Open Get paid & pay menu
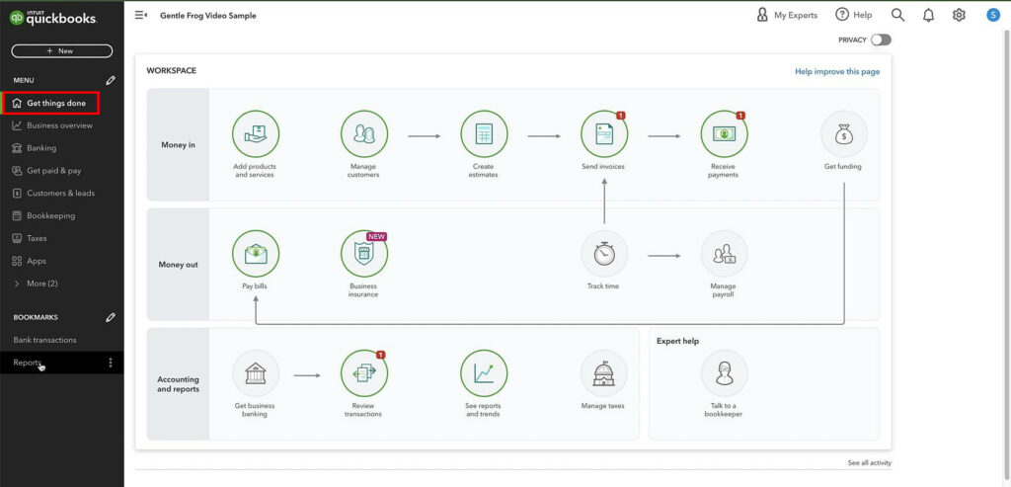The width and height of the screenshot is (1011, 487). point(54,171)
